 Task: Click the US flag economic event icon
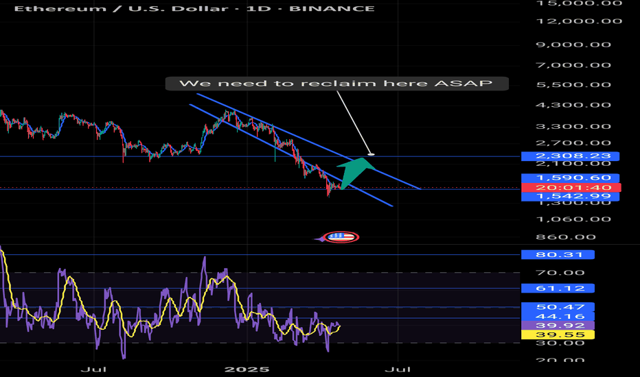coord(341,236)
